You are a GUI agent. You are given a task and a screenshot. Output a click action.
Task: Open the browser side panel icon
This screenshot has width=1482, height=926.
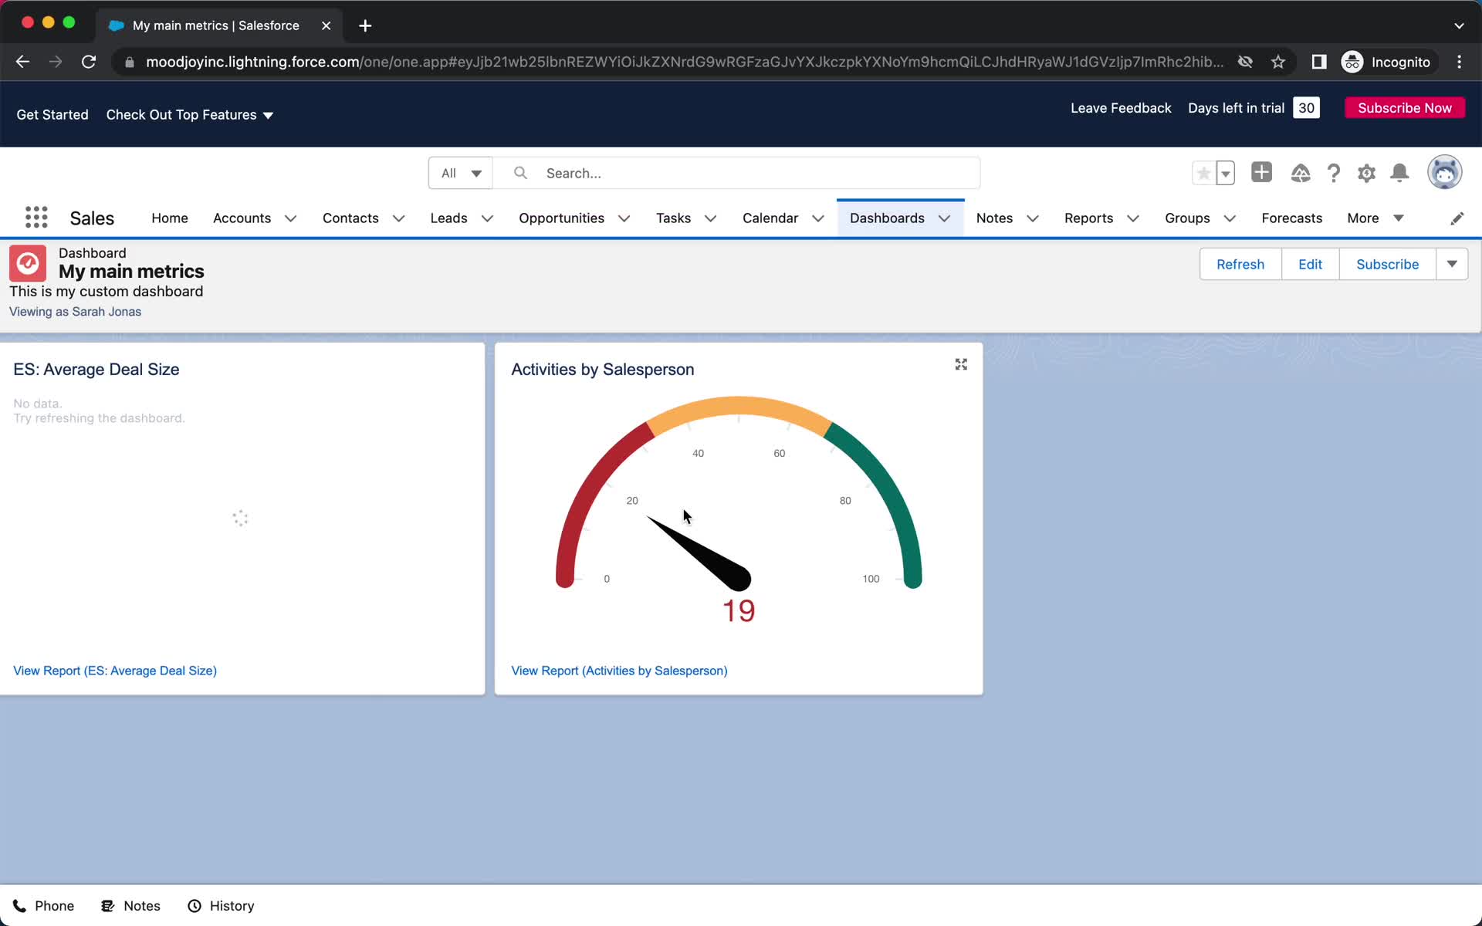click(1319, 62)
